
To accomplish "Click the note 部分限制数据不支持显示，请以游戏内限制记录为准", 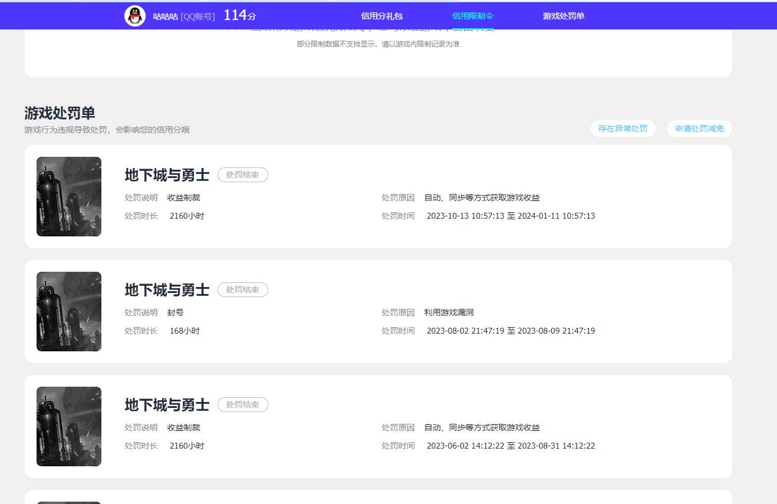I will (378, 44).
